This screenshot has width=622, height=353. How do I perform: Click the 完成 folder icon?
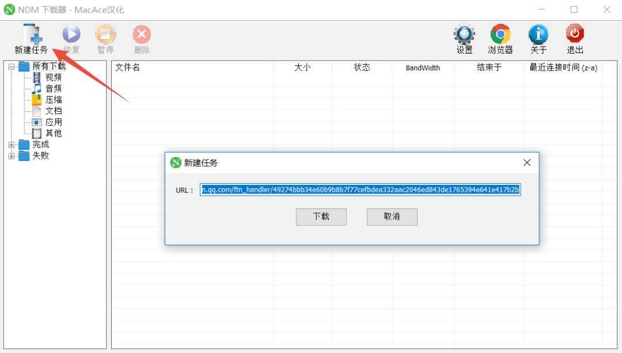(x=24, y=145)
